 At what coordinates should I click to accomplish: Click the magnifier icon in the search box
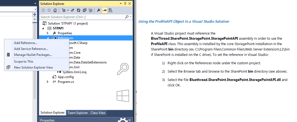127,17
